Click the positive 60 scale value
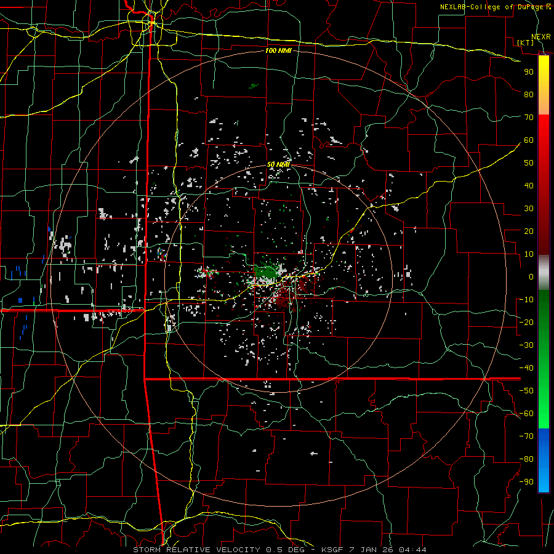Screen dimensions: 554x554 point(529,140)
